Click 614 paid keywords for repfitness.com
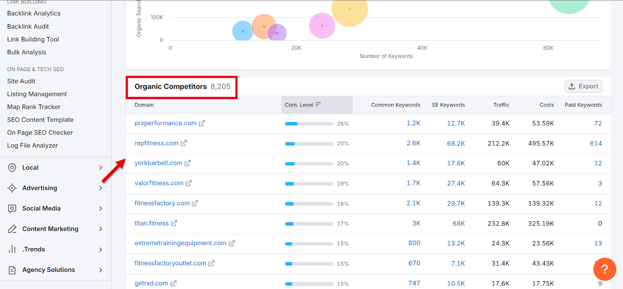 pyautogui.click(x=596, y=144)
